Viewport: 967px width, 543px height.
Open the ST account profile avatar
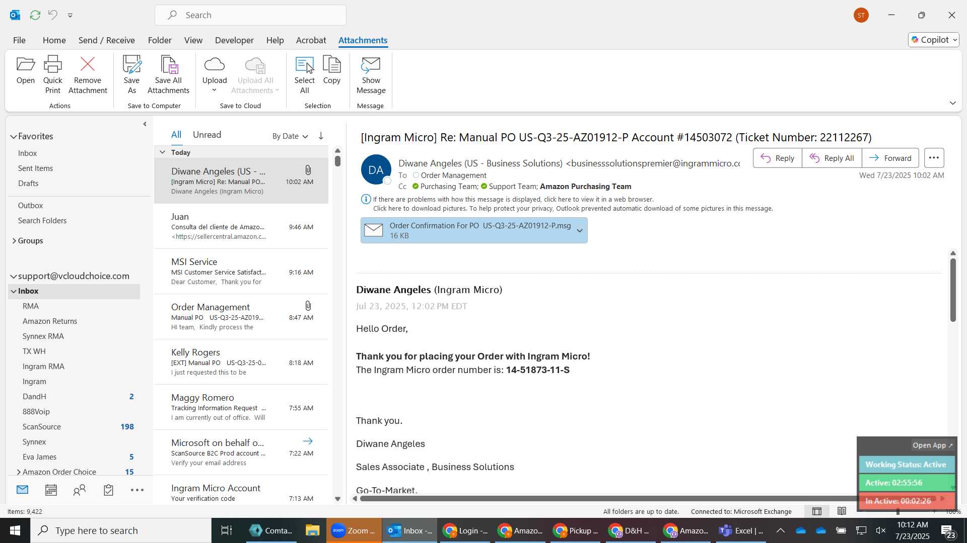tap(861, 15)
